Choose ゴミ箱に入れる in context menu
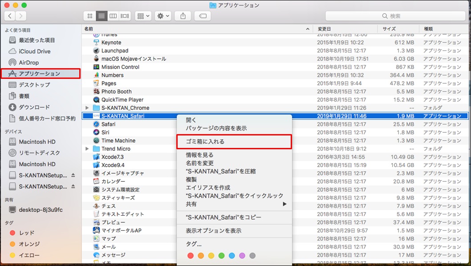Image resolution: width=471 pixels, height=266 pixels. point(205,142)
